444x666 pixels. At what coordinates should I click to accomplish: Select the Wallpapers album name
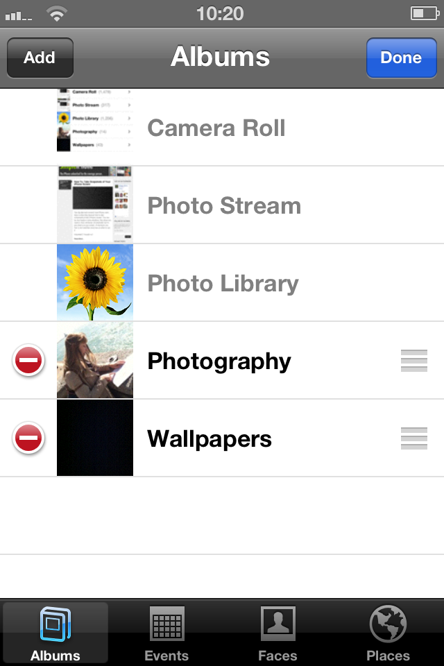pos(210,439)
